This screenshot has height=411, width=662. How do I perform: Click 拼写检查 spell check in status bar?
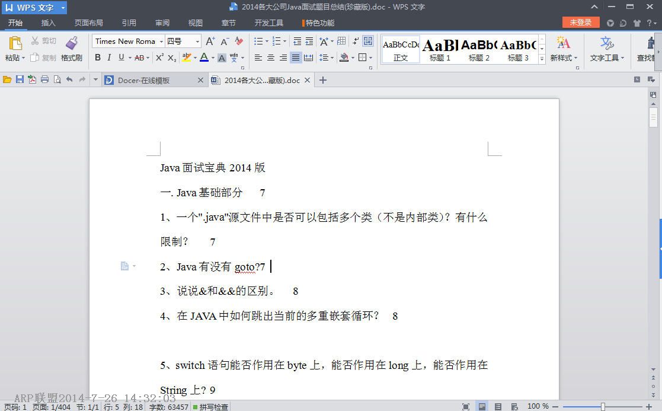(x=210, y=407)
